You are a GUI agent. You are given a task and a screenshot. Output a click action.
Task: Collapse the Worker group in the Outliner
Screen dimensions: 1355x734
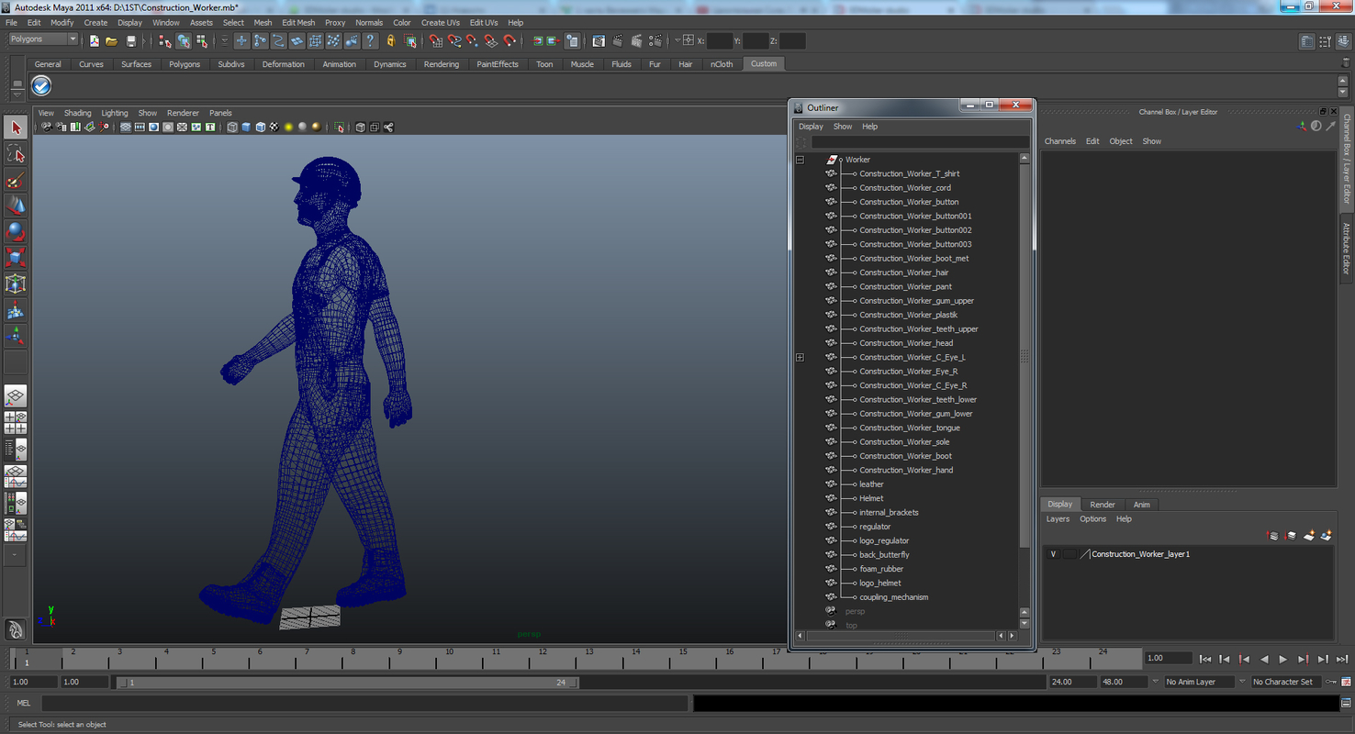coord(800,160)
